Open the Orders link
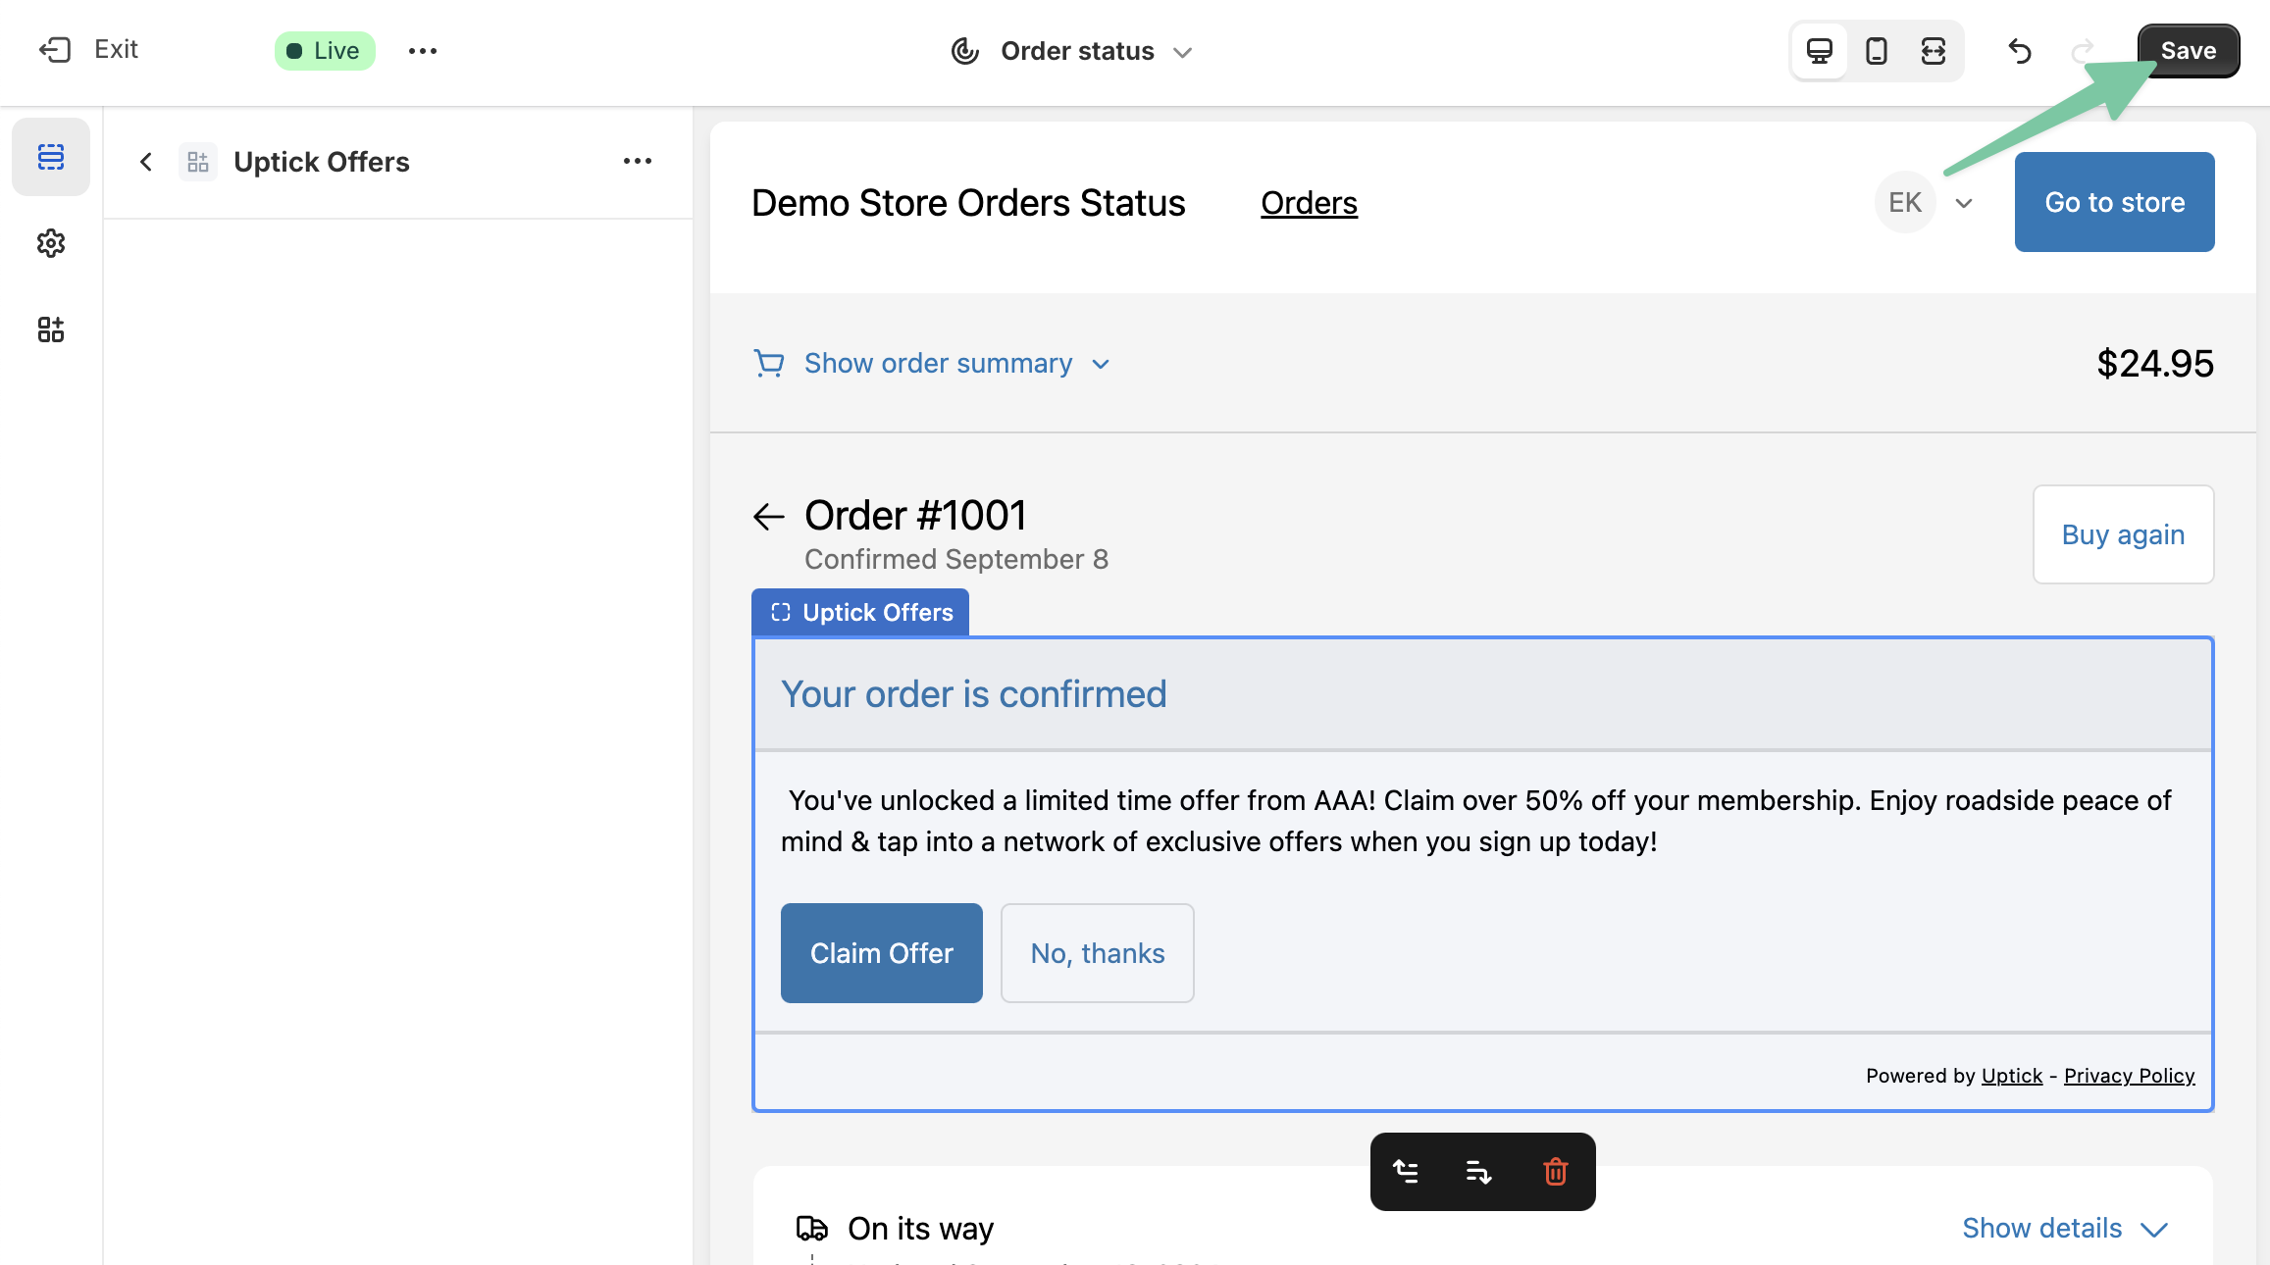2270x1265 pixels. coord(1309,203)
